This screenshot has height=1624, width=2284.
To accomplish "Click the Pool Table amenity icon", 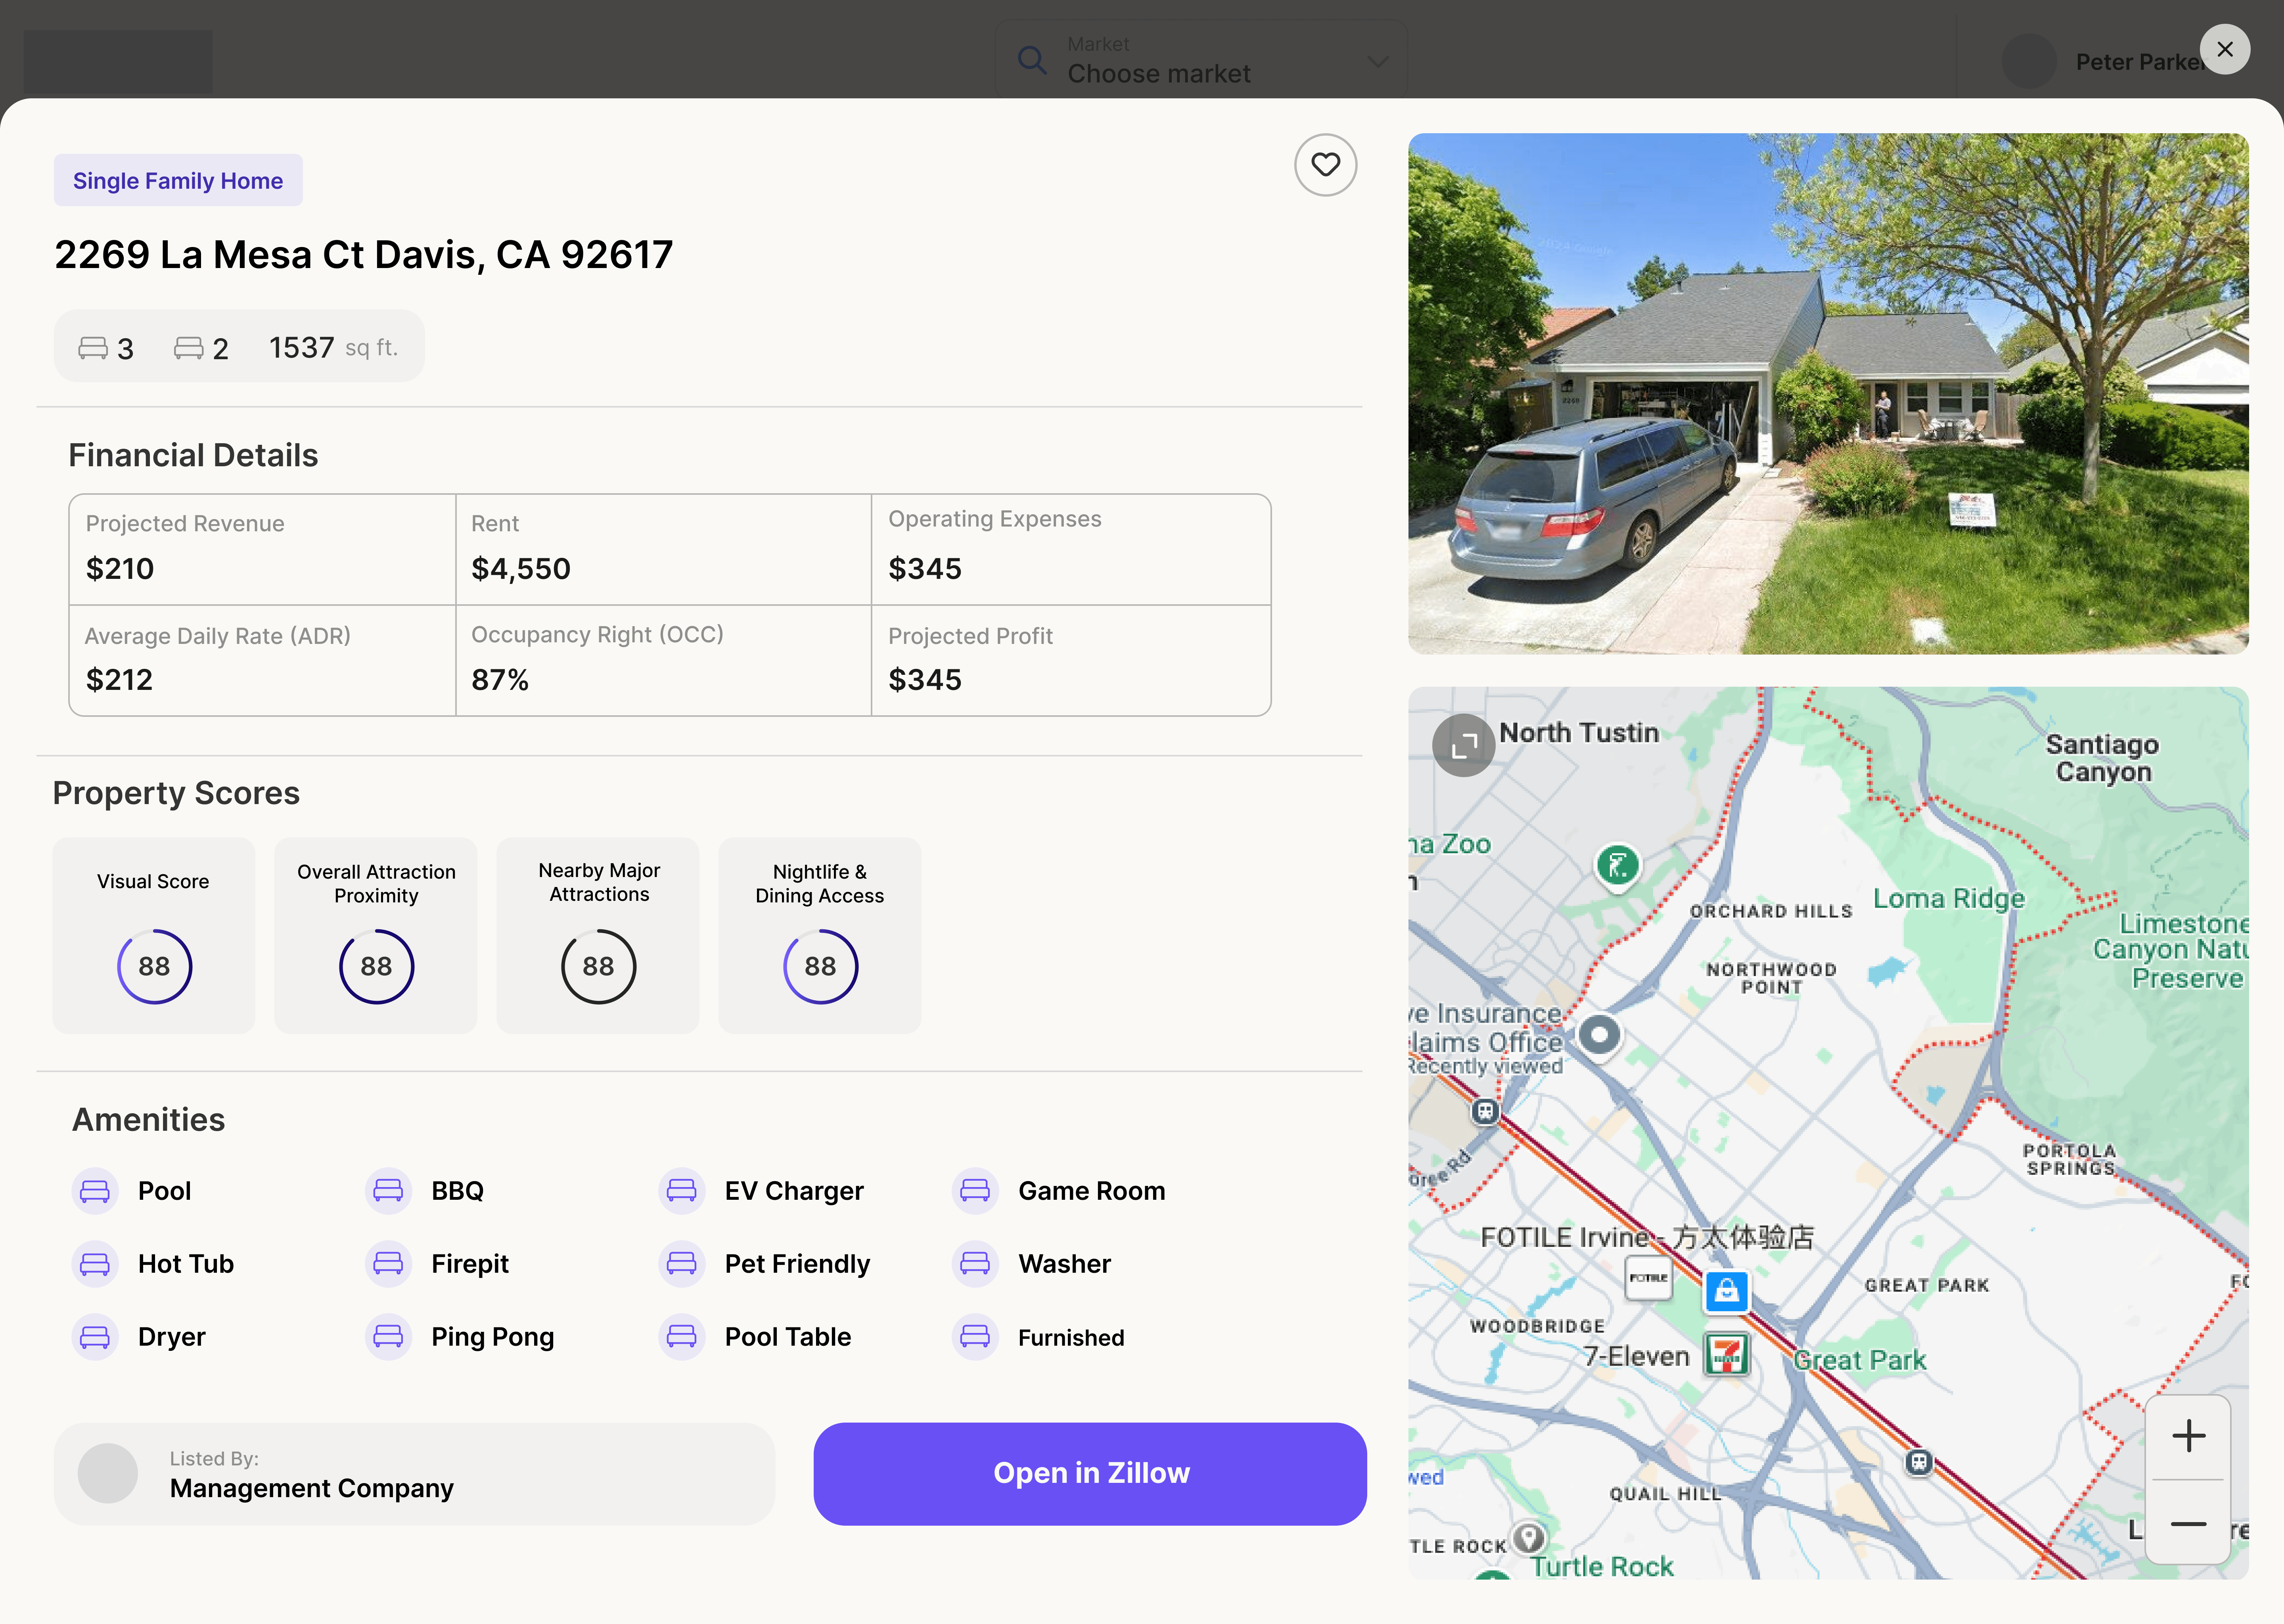I will point(682,1337).
